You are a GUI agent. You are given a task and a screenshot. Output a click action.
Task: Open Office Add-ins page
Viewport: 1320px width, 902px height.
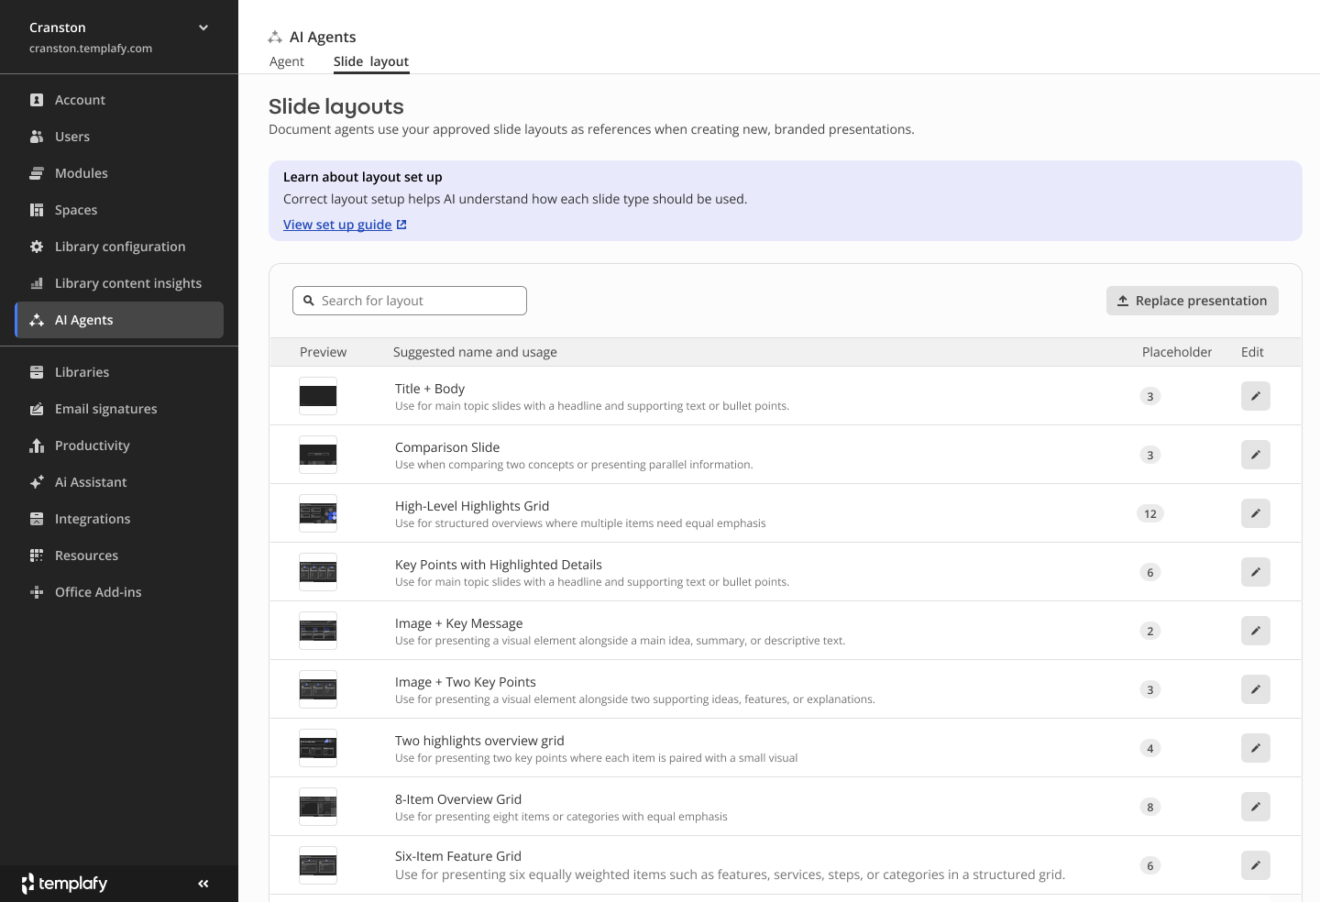click(119, 592)
